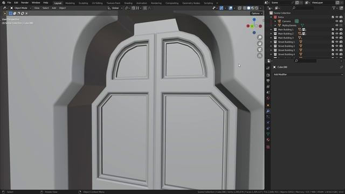345x194 pixels.
Task: Choose the Extend selection mode icon
Action: [x=15, y=13]
